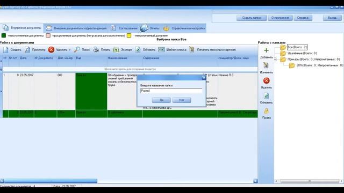Click the Наименование column header
344x193 pixels.
tap(125, 61)
